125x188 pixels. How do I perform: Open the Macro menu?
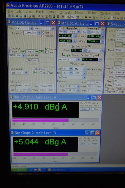[79, 13]
